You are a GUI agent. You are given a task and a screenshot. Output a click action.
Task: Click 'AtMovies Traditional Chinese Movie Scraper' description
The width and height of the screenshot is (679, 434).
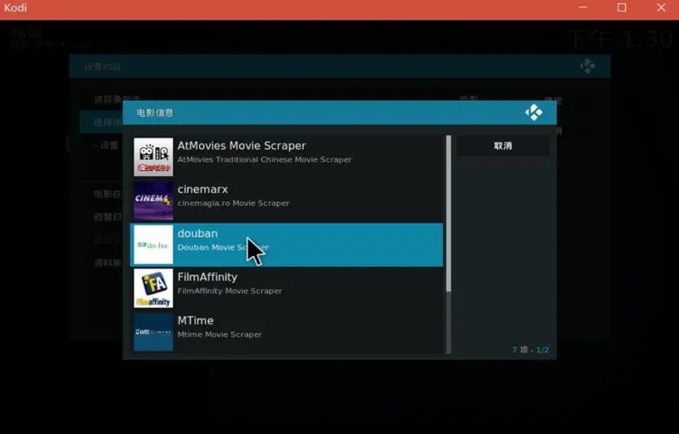point(264,159)
